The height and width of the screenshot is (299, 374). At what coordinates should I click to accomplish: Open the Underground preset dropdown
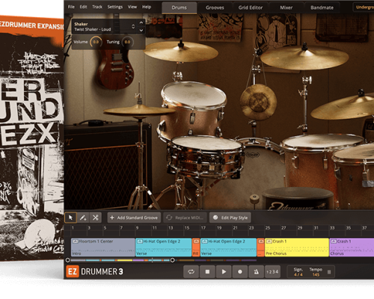(364, 7)
